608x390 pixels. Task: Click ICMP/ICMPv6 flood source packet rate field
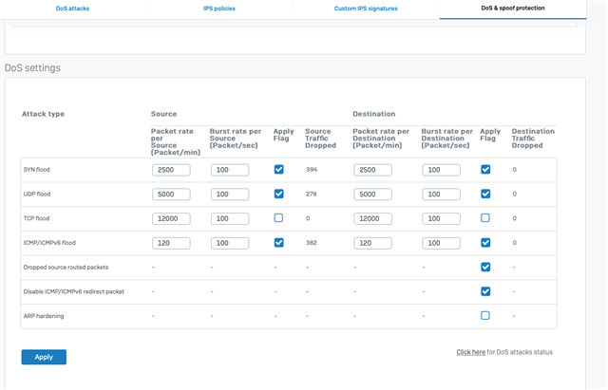(171, 243)
